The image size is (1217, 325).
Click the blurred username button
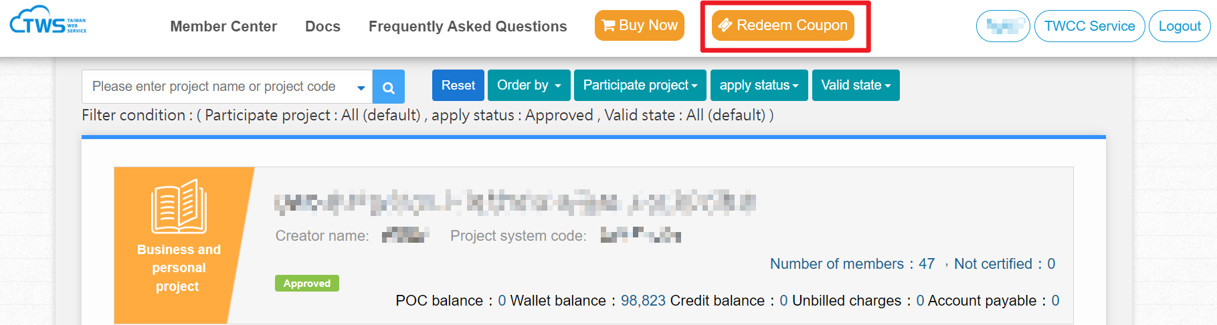(1003, 26)
